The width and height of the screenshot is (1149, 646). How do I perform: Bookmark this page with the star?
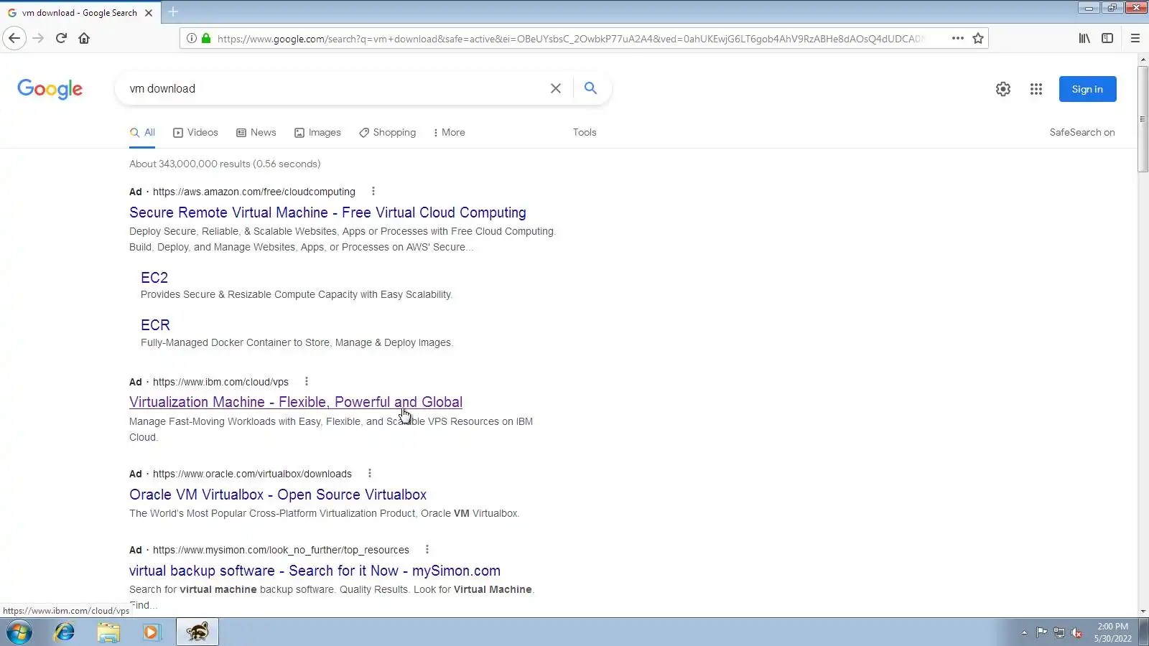click(x=978, y=38)
